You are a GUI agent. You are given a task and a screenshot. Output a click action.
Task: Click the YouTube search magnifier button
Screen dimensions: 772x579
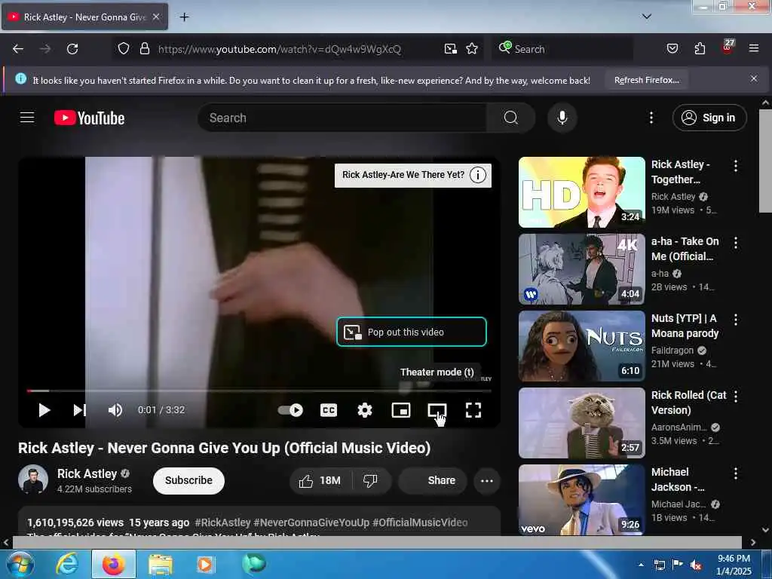pyautogui.click(x=510, y=118)
